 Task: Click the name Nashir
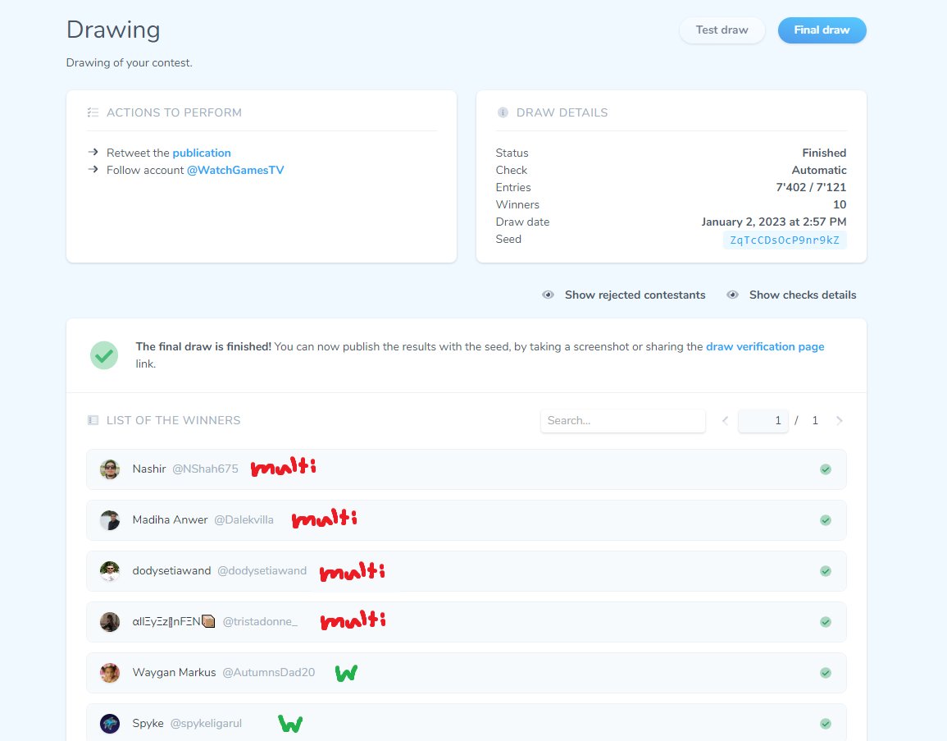point(149,469)
